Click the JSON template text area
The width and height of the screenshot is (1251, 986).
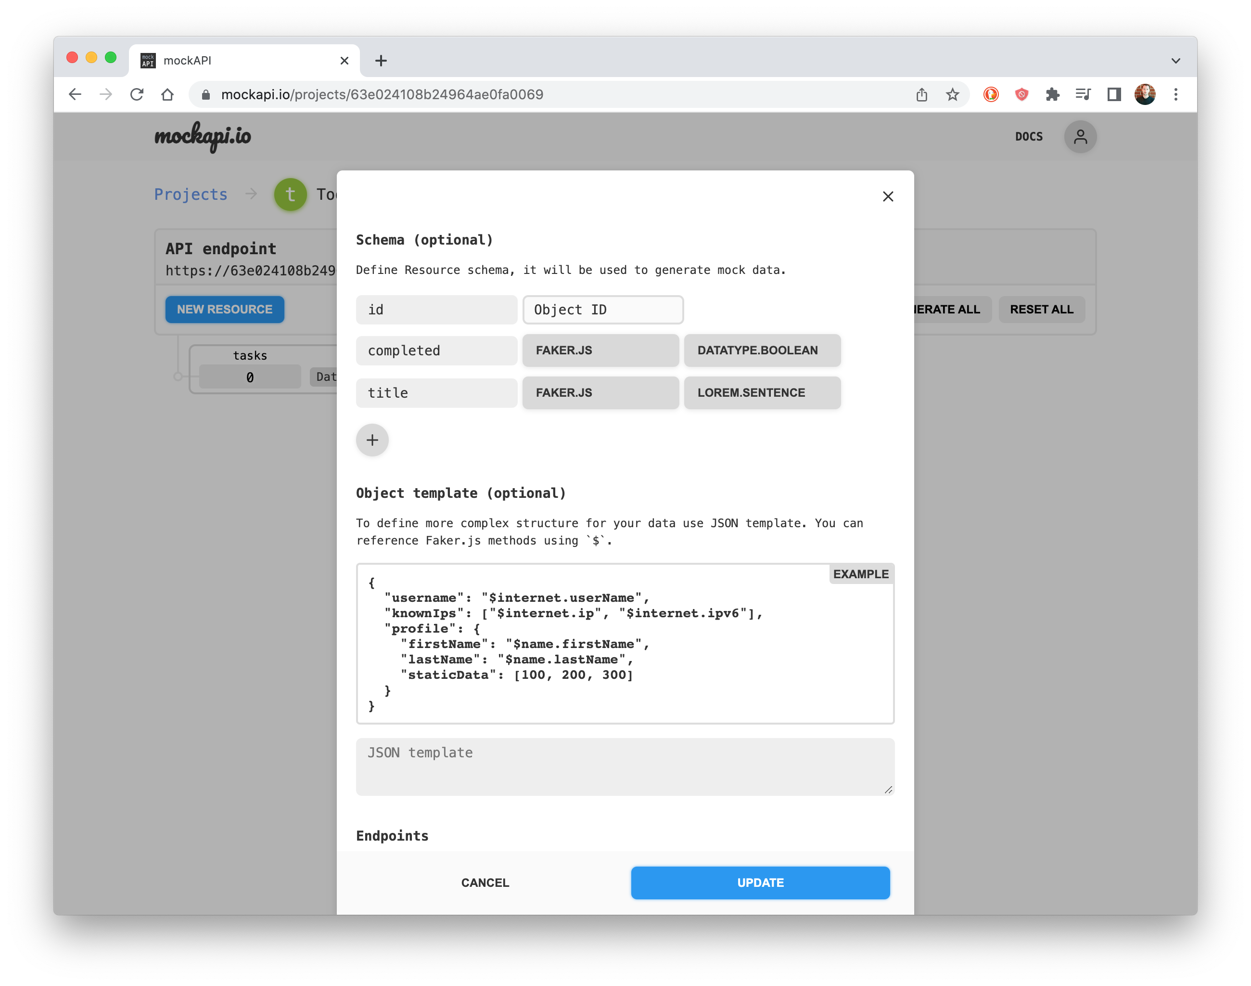625,766
